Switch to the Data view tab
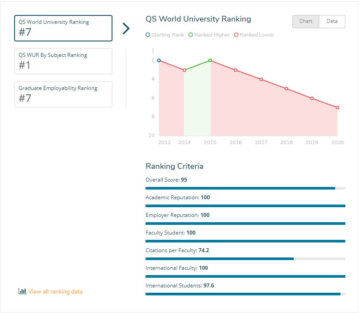Viewport: 359px width, 313px height. coord(332,22)
